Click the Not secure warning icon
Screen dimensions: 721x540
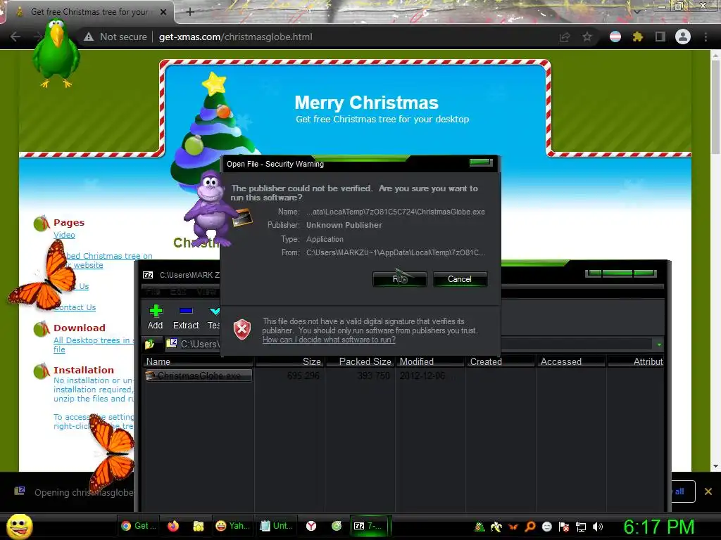tap(89, 37)
